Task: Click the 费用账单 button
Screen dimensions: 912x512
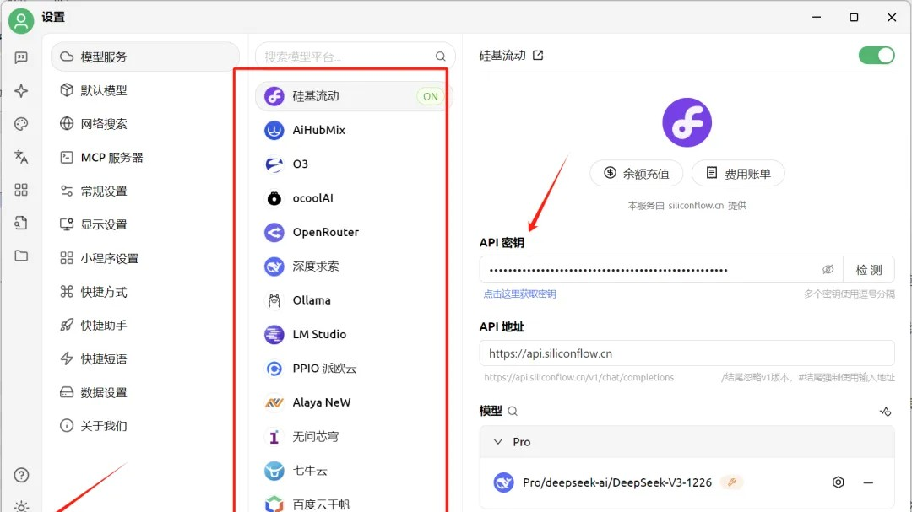Action: click(738, 173)
